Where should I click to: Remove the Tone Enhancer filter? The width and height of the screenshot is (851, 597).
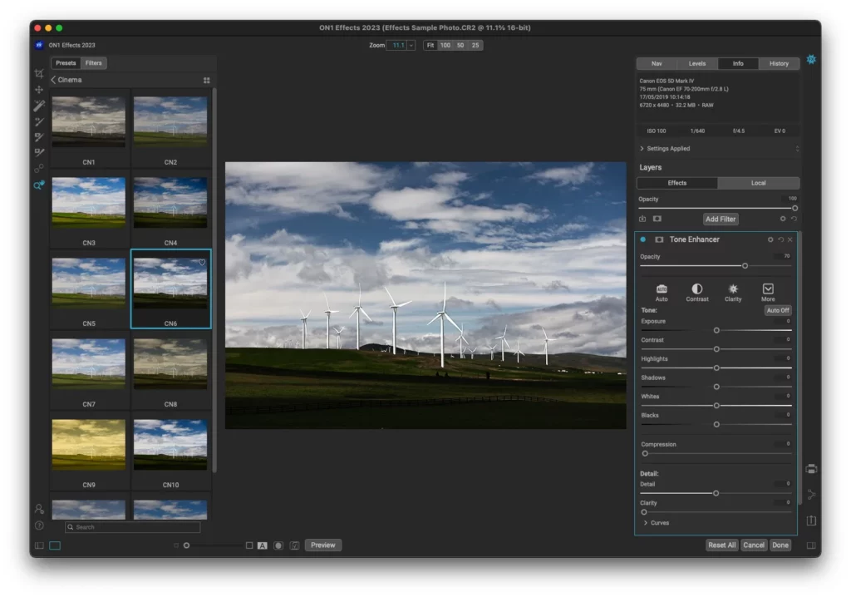point(790,239)
